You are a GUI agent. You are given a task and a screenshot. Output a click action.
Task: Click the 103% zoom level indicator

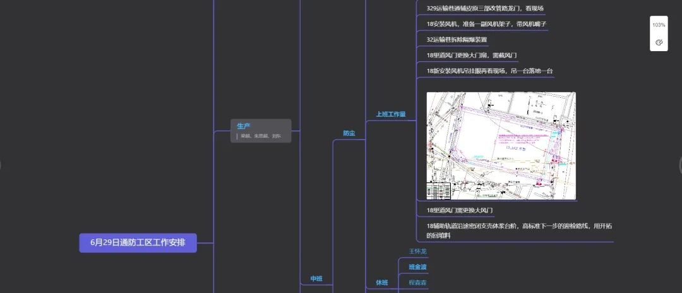659,25
